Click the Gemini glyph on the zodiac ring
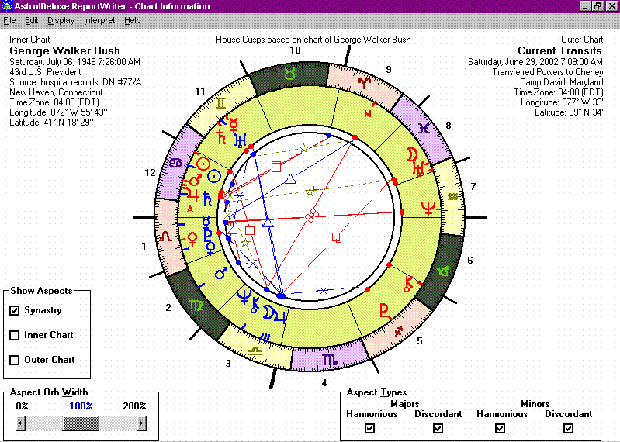 click(x=220, y=103)
